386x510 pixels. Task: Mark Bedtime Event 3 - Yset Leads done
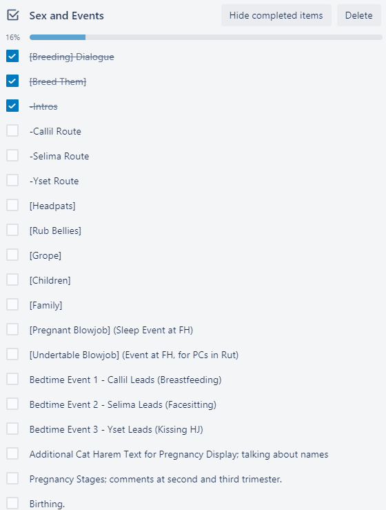[x=12, y=429]
